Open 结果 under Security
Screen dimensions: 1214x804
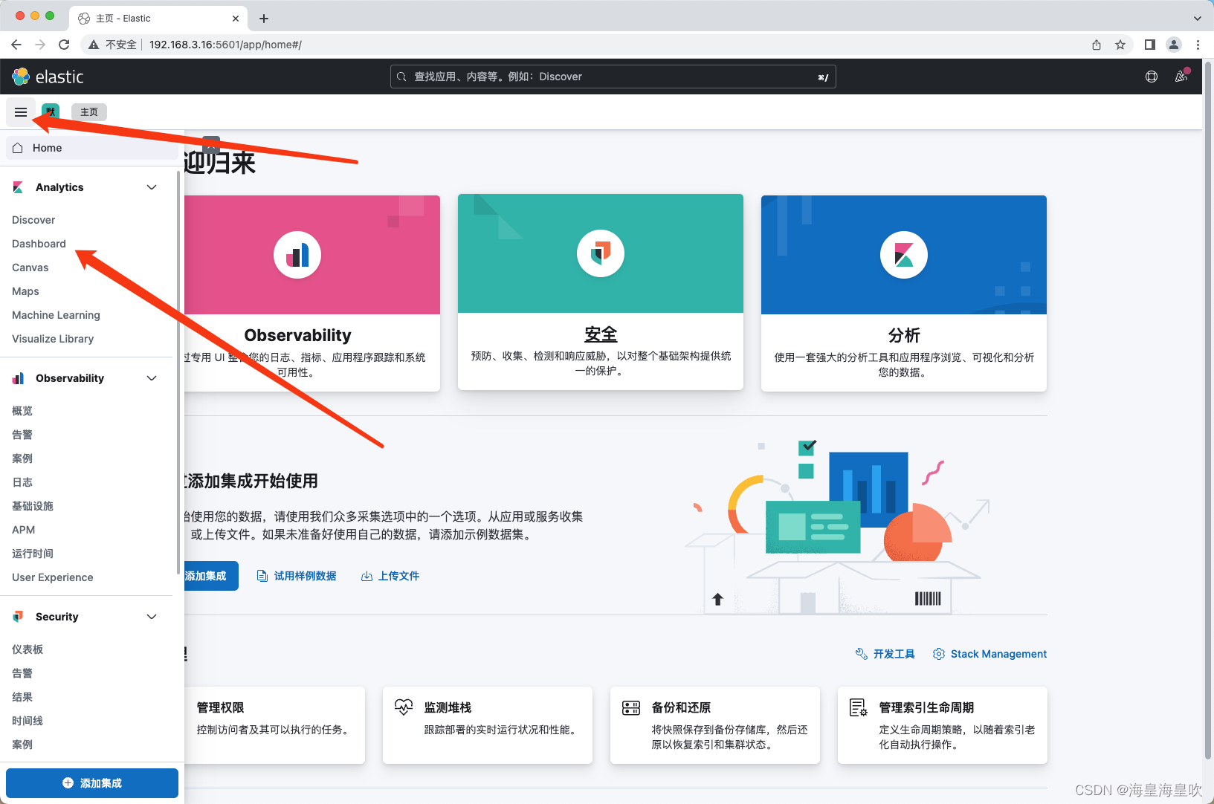(22, 697)
